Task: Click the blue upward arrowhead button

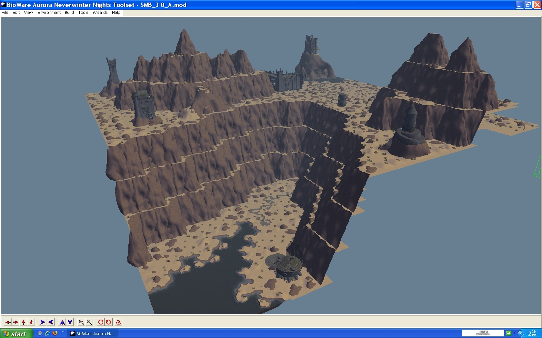Action: pyautogui.click(x=62, y=322)
